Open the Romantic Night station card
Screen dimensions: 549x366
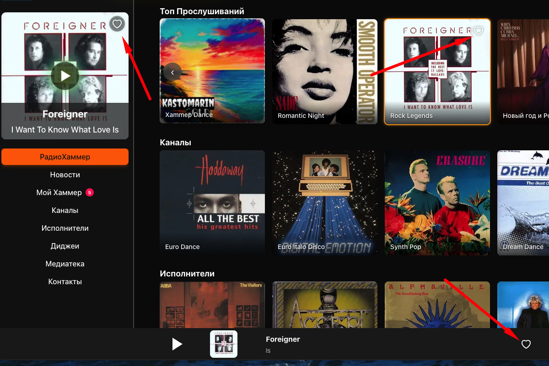(x=325, y=71)
